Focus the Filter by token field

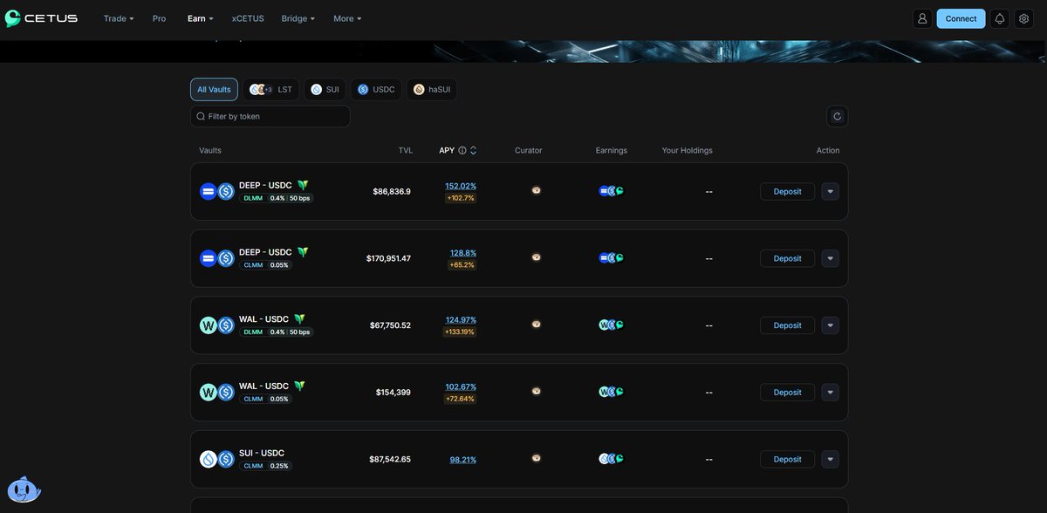[270, 116]
